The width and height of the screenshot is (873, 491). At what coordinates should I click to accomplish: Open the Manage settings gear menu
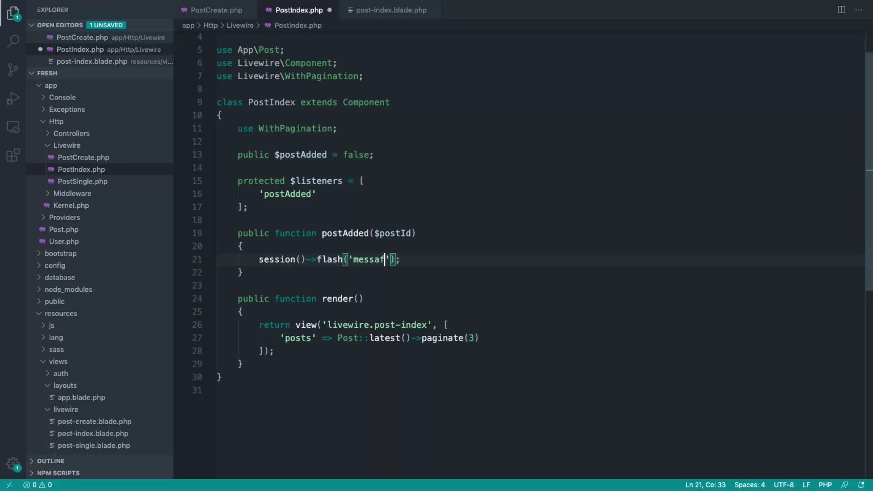pos(13,464)
